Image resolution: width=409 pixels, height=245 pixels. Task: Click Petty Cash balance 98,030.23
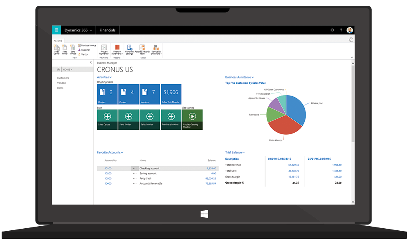tap(211, 178)
